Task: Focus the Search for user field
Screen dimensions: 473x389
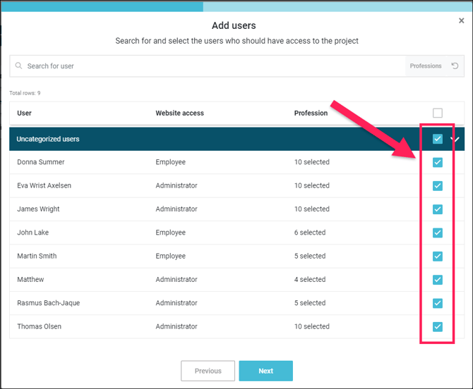Action: (x=212, y=66)
